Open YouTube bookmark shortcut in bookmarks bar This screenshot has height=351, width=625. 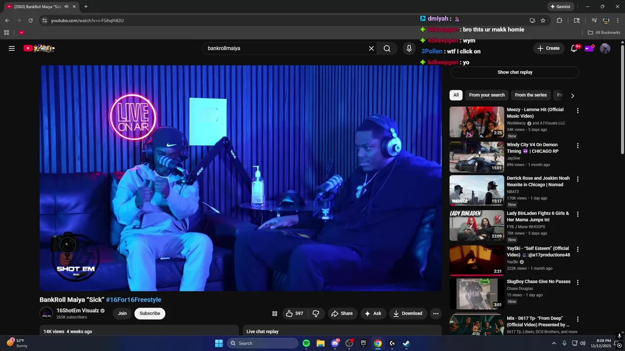(21, 33)
